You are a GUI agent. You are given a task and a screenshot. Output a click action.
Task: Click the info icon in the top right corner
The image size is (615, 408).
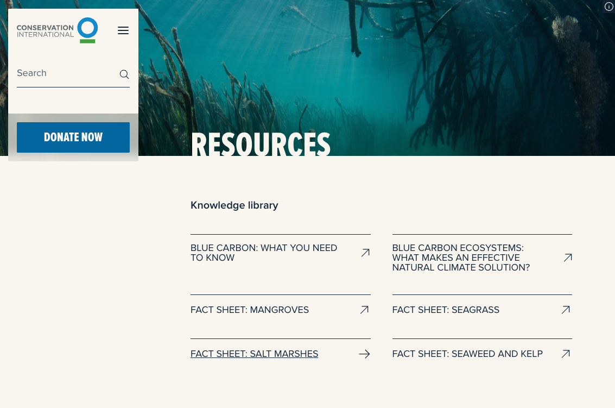608,7
